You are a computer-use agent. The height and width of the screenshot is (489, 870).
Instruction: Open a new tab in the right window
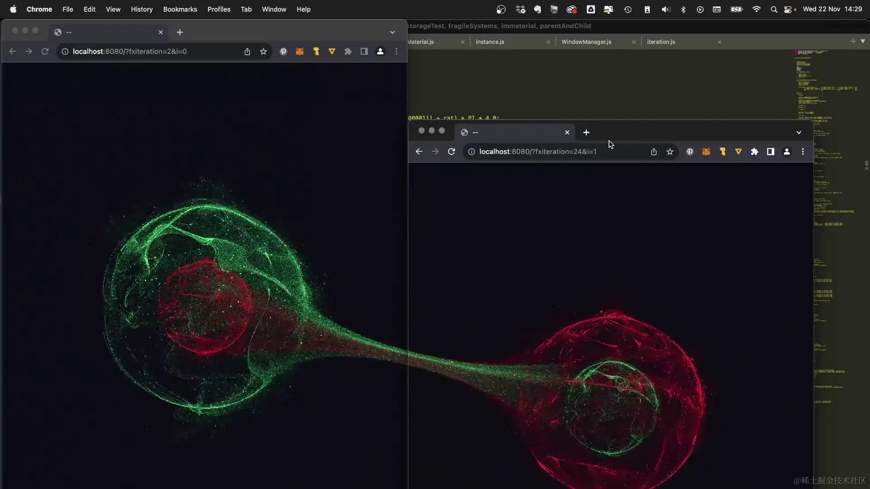click(586, 133)
